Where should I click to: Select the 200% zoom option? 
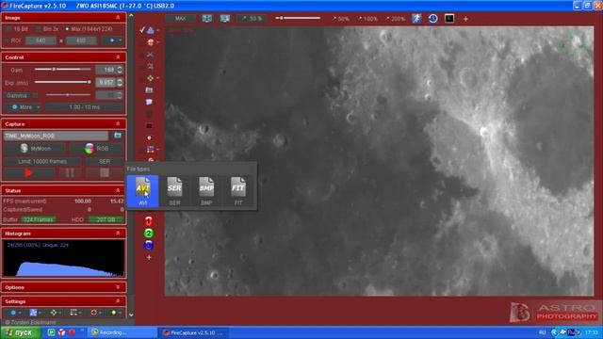[x=396, y=19]
